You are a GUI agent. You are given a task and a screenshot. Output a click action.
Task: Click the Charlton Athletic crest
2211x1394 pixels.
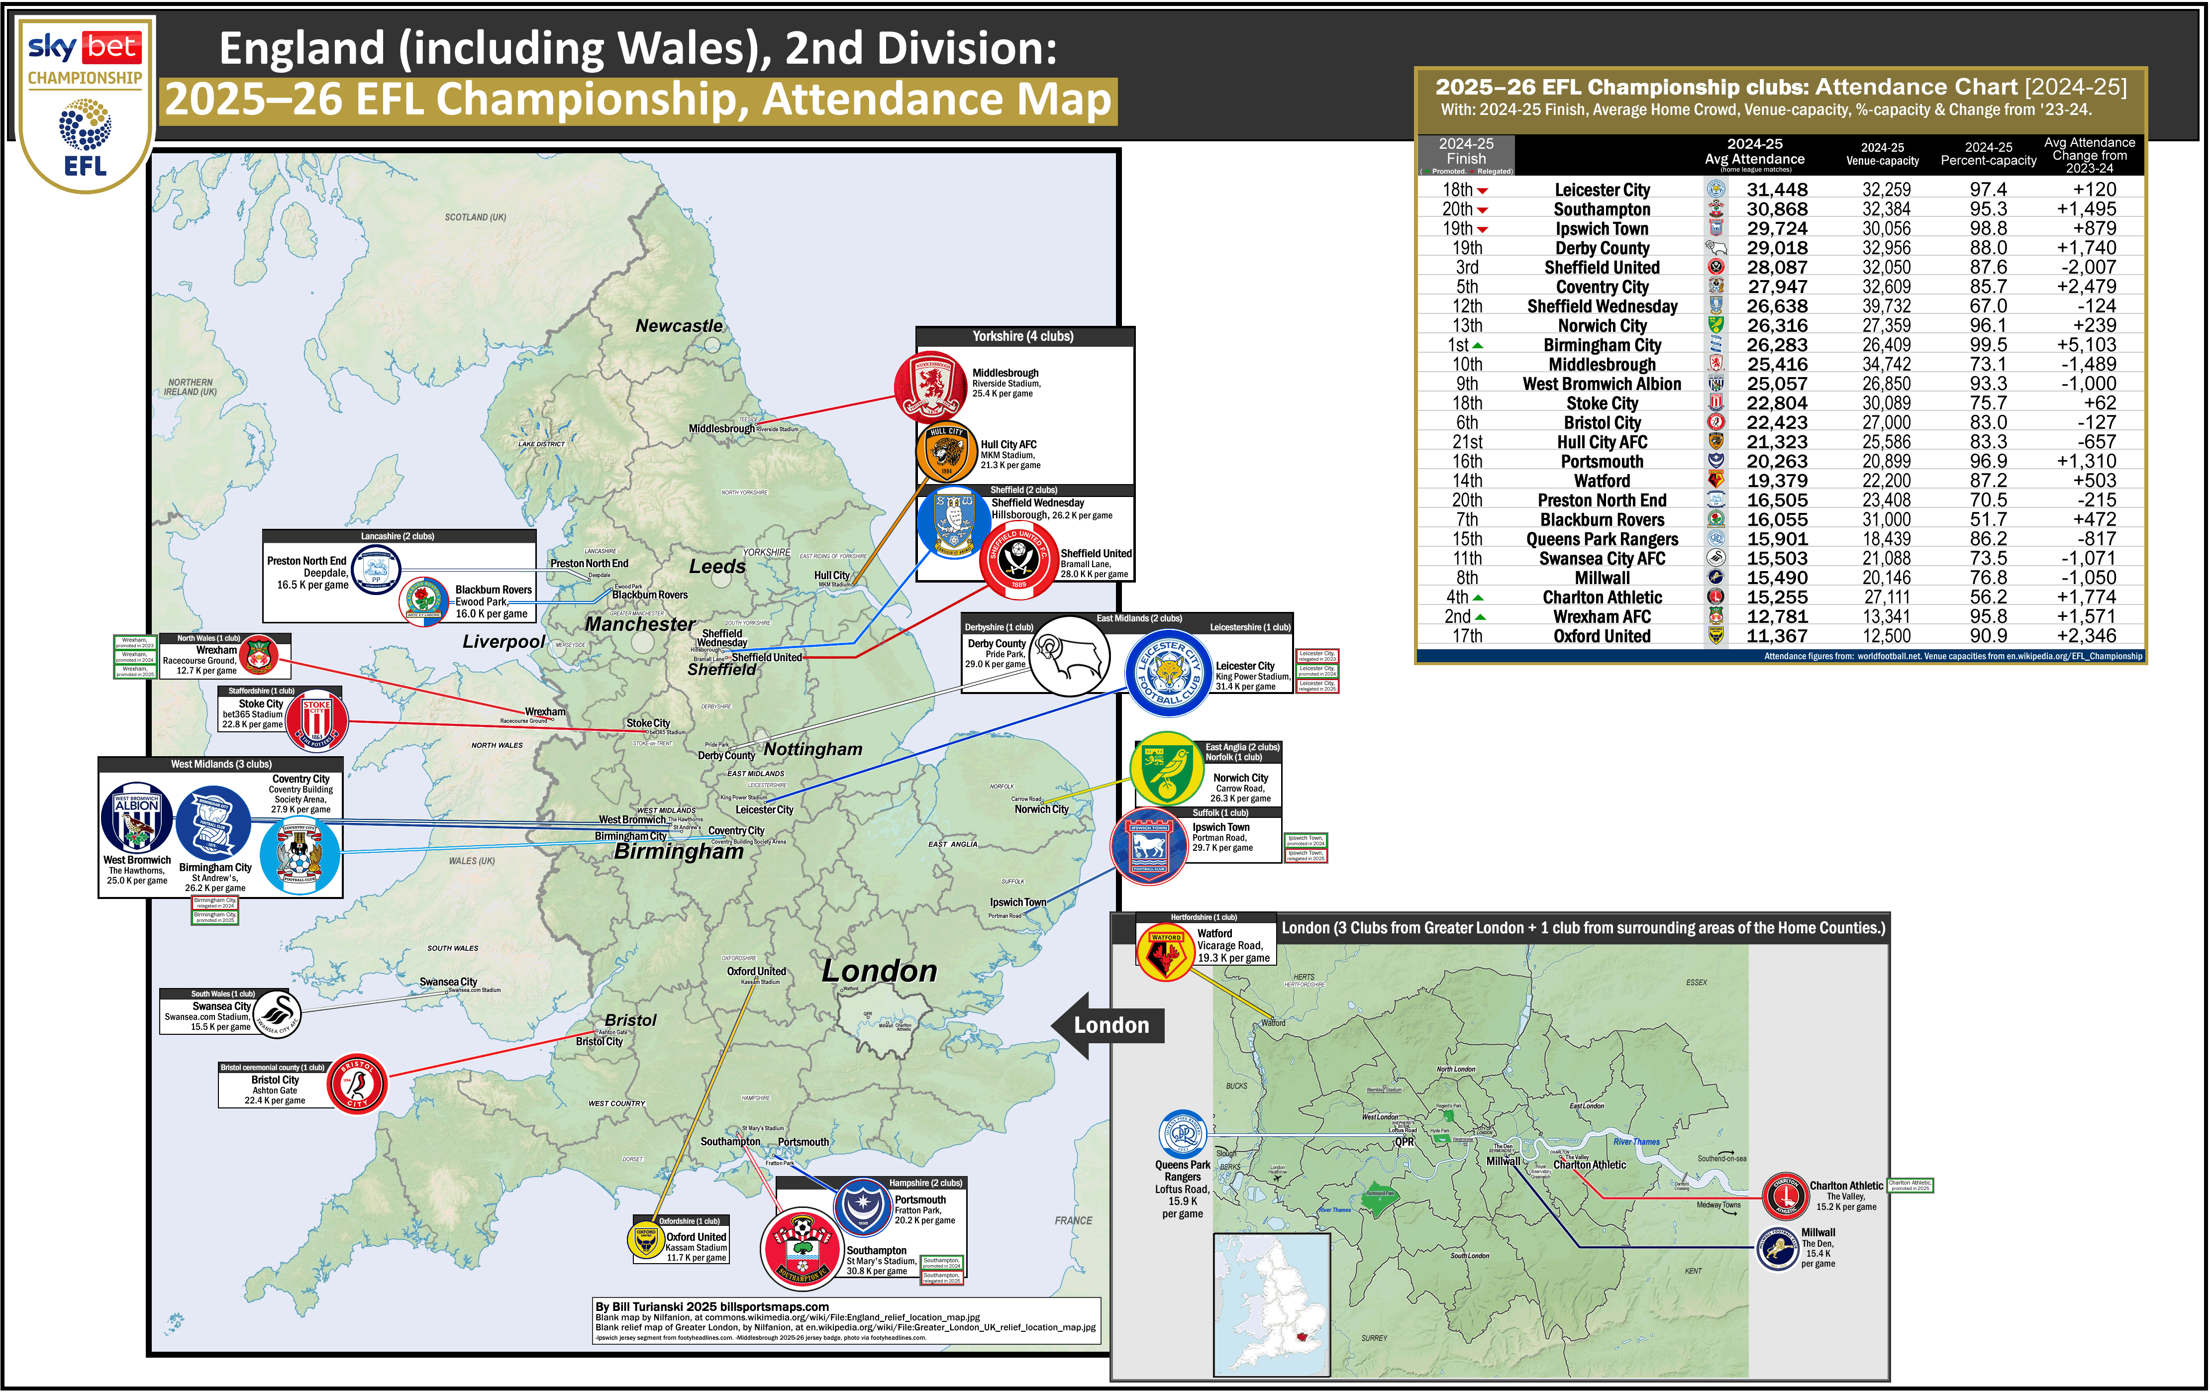point(1785,1196)
